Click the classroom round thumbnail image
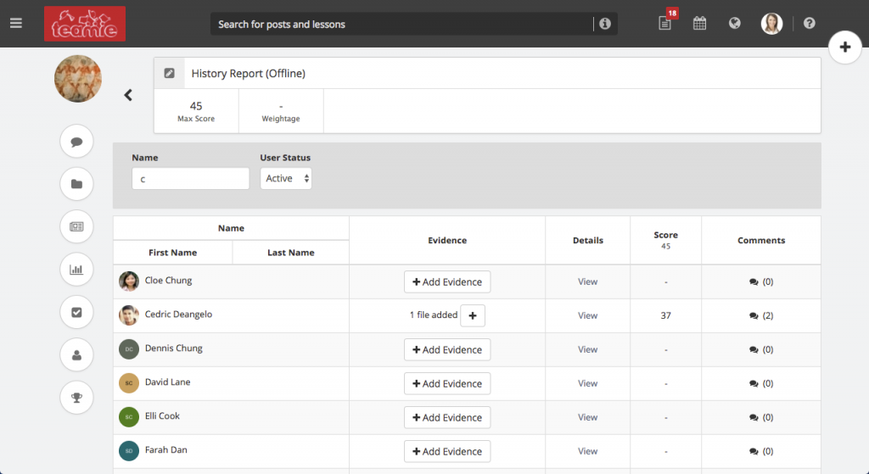The width and height of the screenshot is (869, 474). click(78, 79)
